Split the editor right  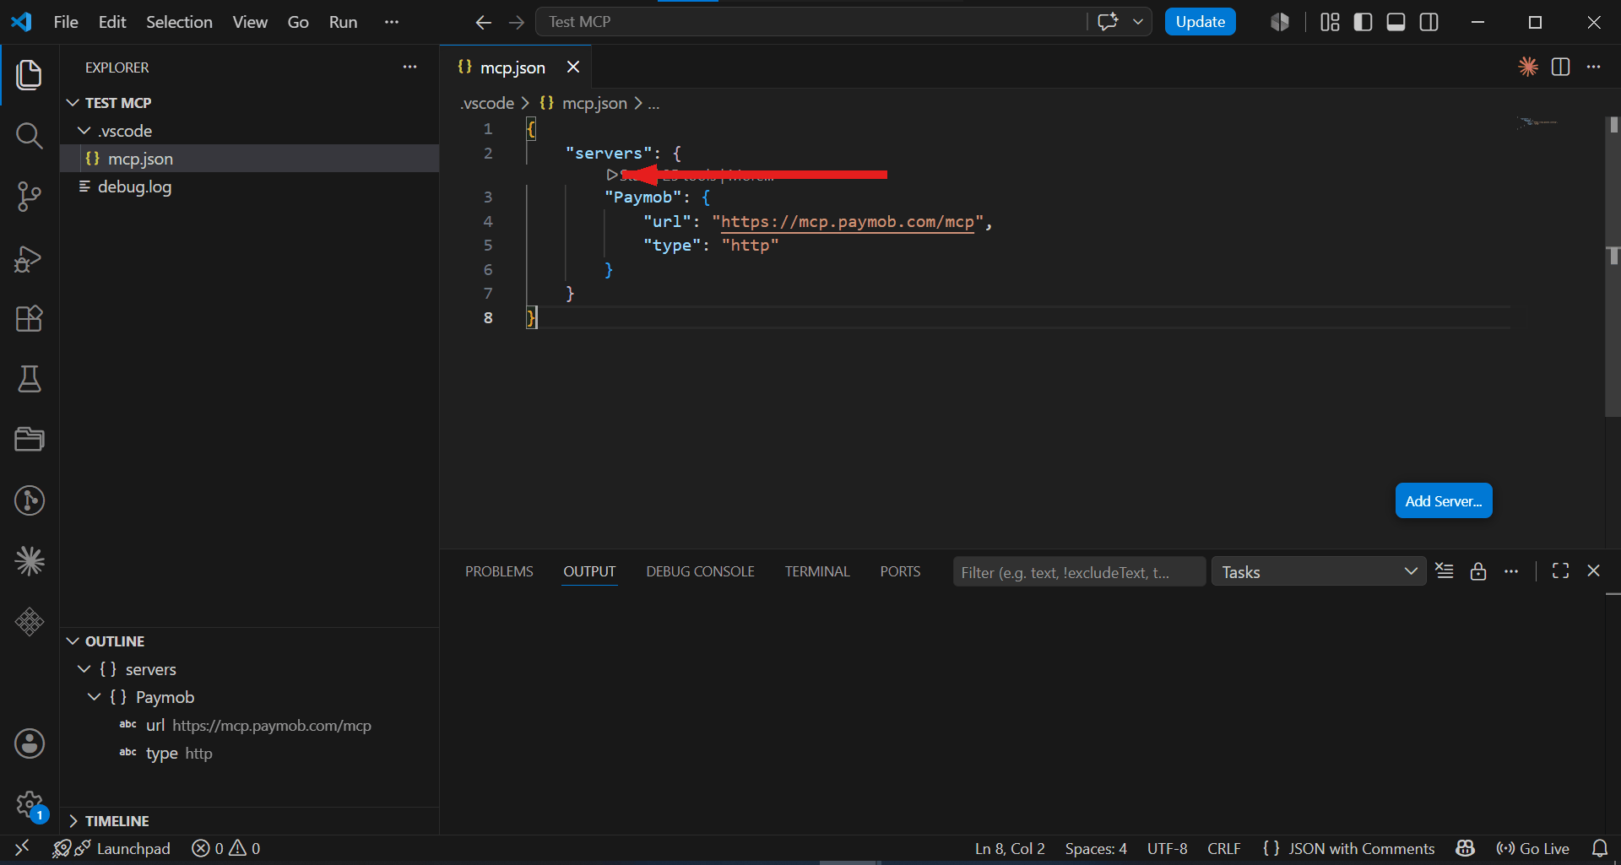point(1560,67)
